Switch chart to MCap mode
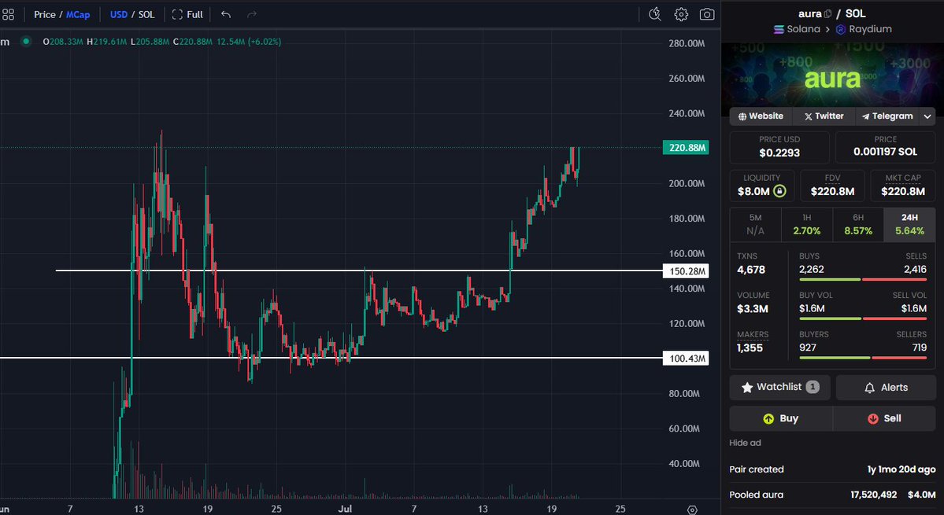944x515 pixels. pos(78,14)
